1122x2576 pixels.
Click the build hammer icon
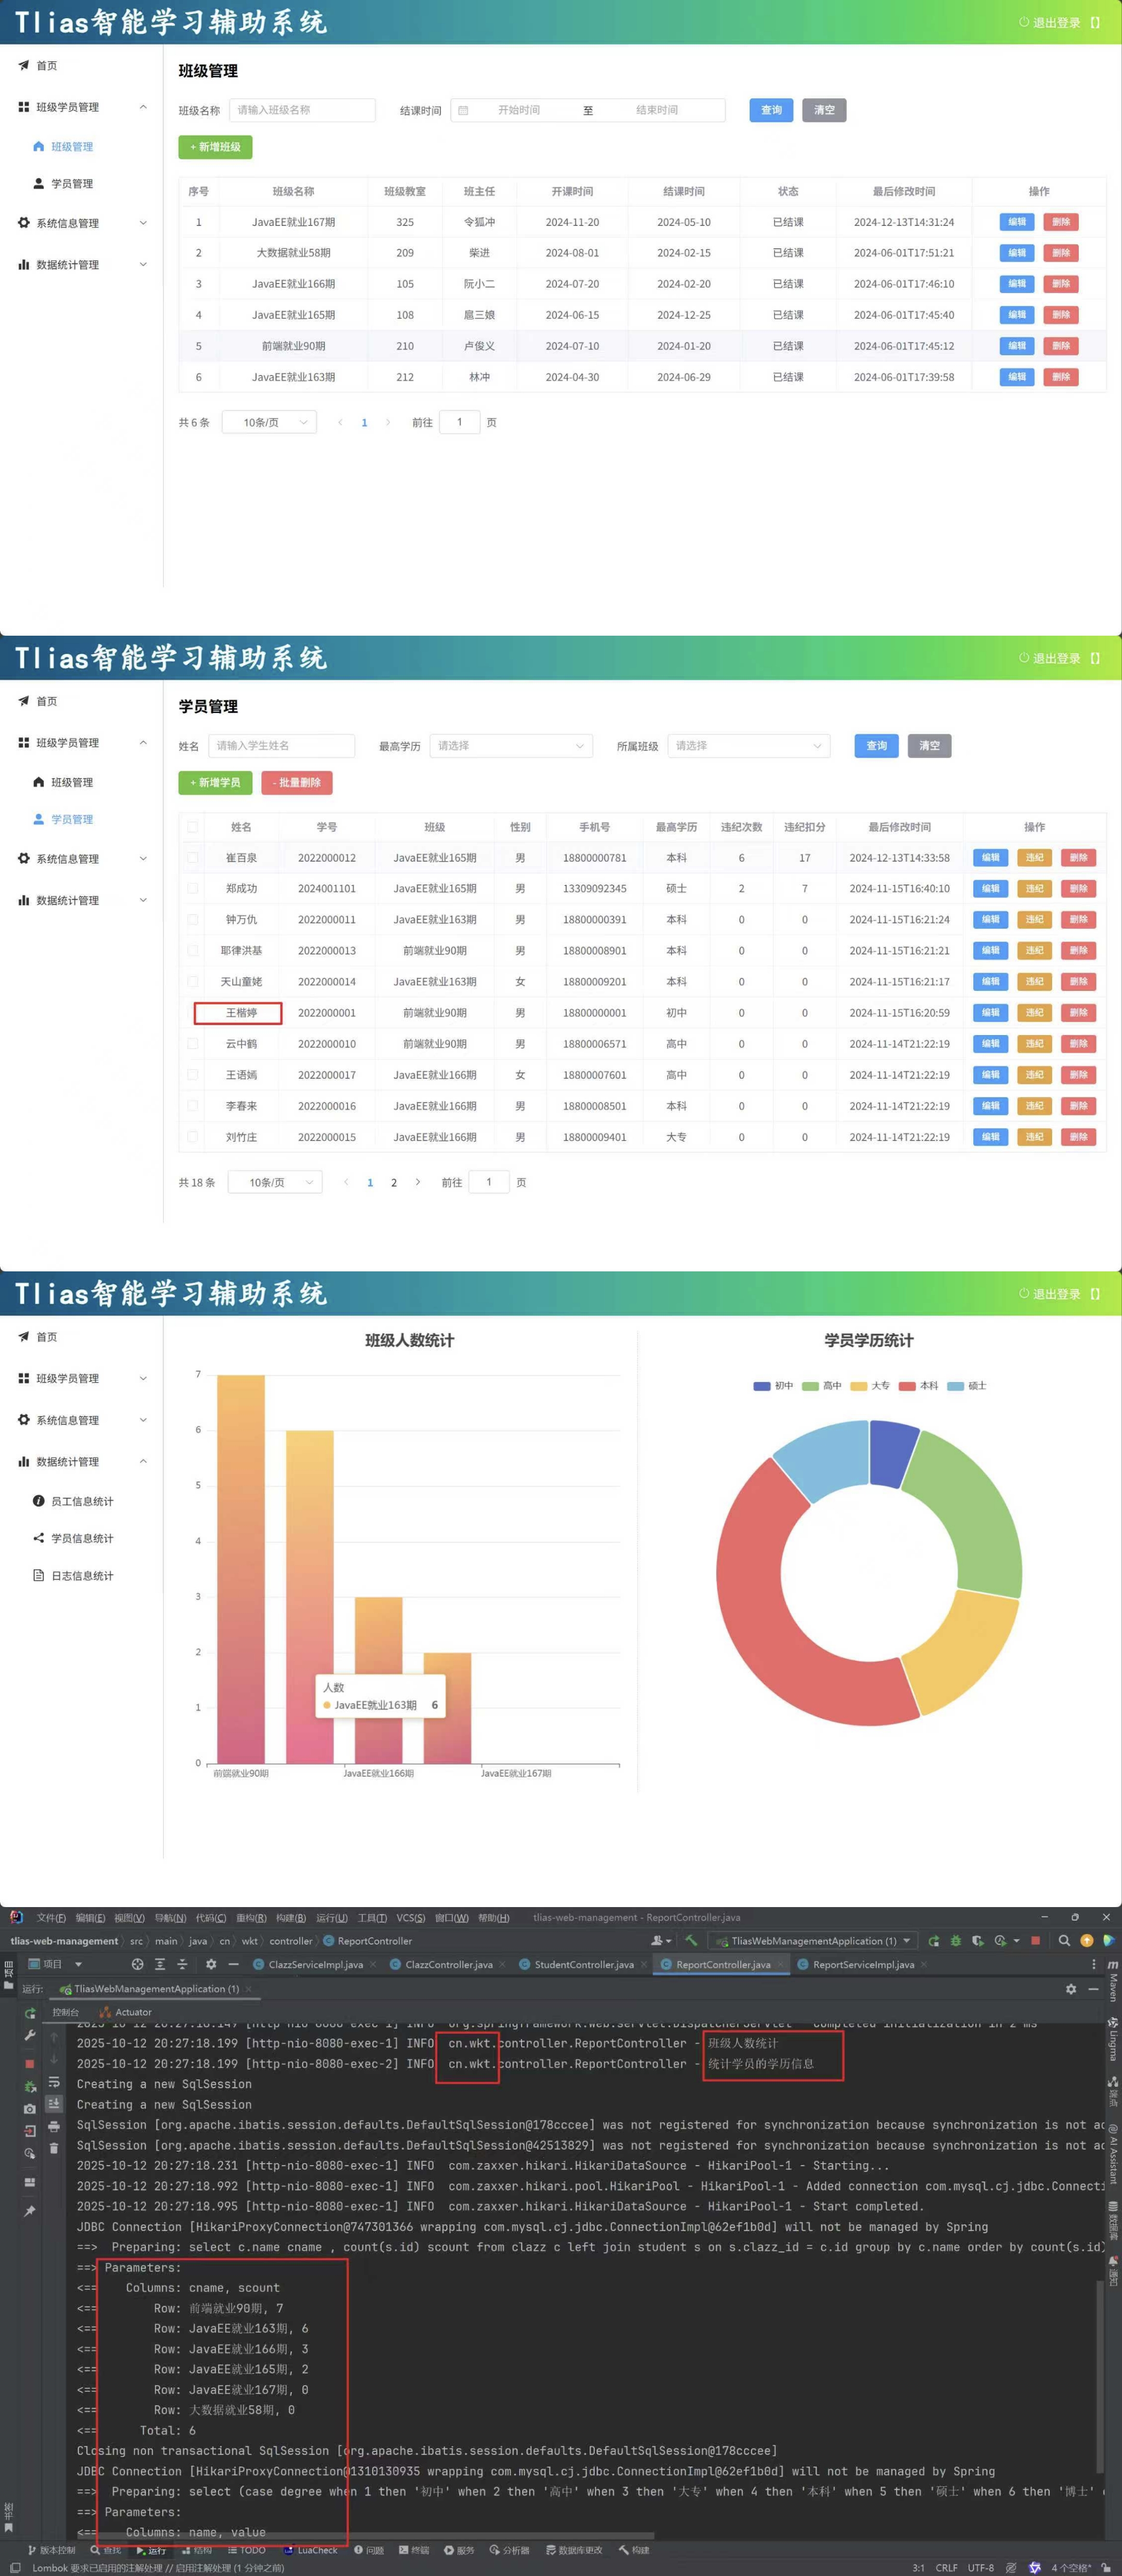pos(691,1940)
